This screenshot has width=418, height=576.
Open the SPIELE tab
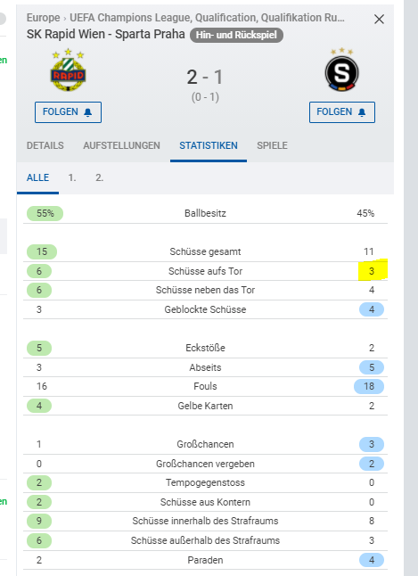point(272,145)
